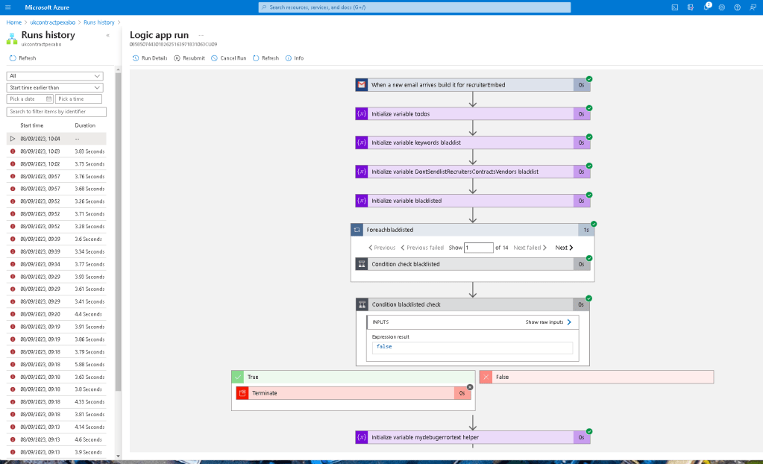Viewport: 763px width, 464px height.
Task: Select run with duration 3.73 Seconds
Action: tap(57, 164)
